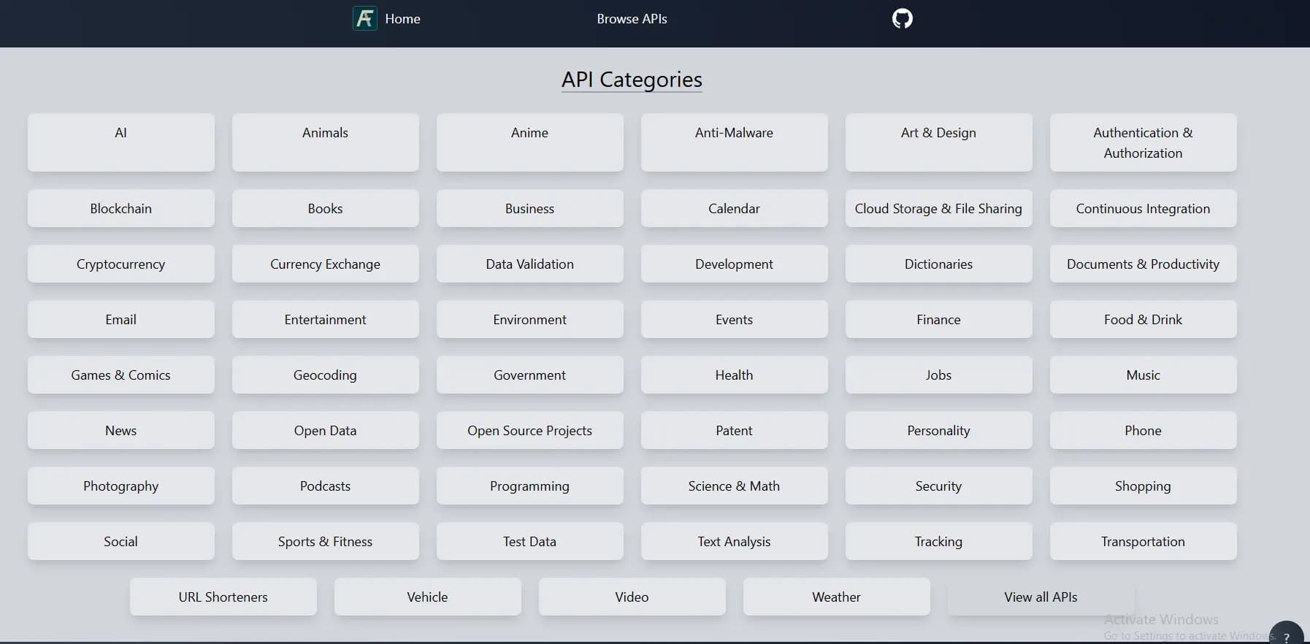Select Continuous Integration category

pyautogui.click(x=1144, y=208)
